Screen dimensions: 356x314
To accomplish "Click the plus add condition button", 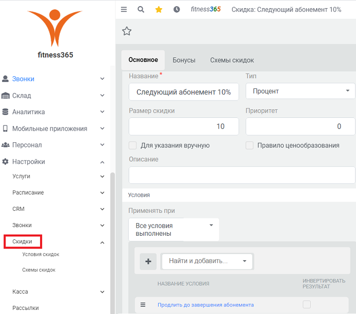I will 148,261.
